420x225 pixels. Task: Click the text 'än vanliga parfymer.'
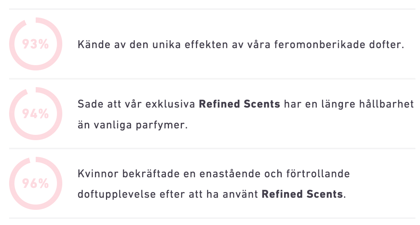click(133, 125)
